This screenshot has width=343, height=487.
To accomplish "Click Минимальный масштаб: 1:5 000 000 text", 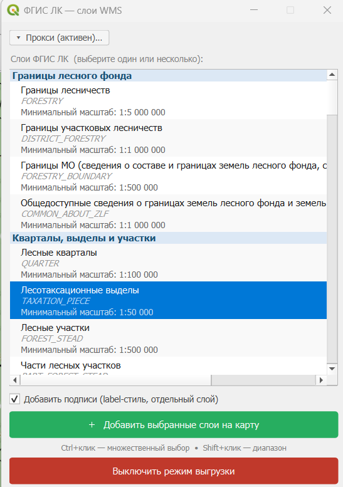I will pyautogui.click(x=93, y=112).
